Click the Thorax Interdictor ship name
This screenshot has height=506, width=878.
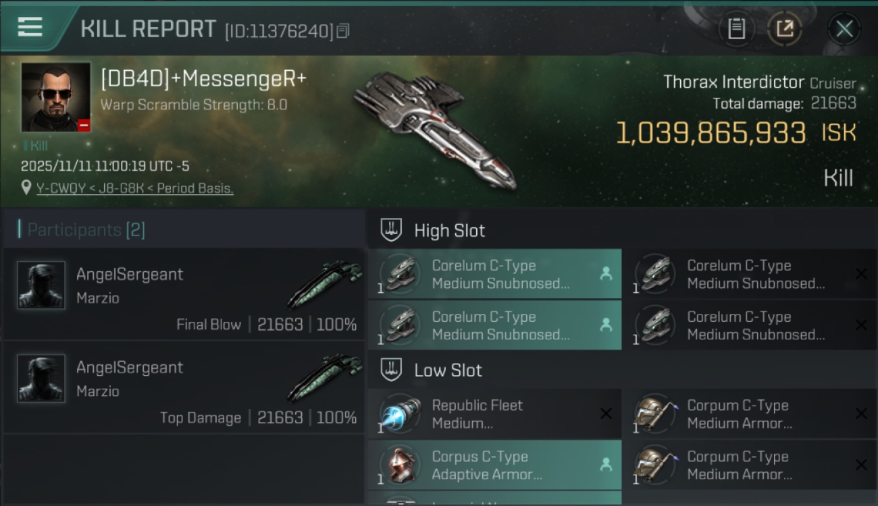click(x=733, y=82)
